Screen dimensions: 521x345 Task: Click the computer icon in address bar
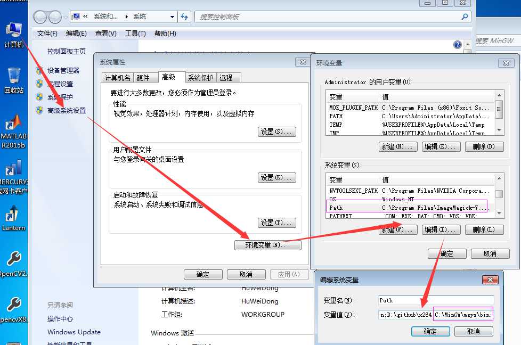point(76,17)
